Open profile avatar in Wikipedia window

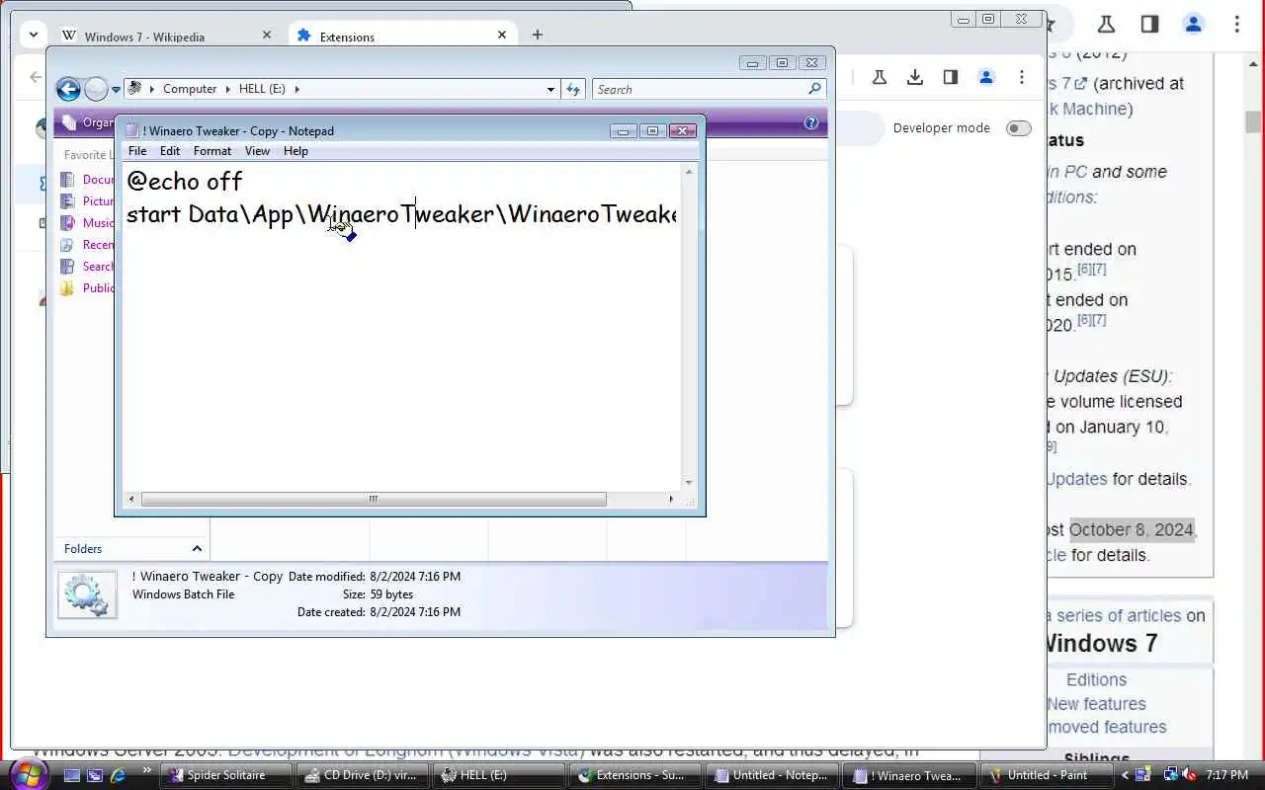[1193, 25]
